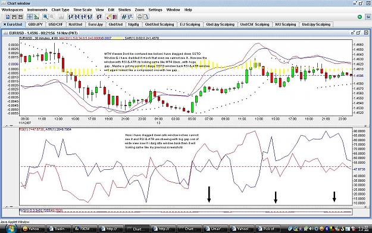Open the Window menu
This screenshot has width=372, height=233.
click(x=173, y=10)
